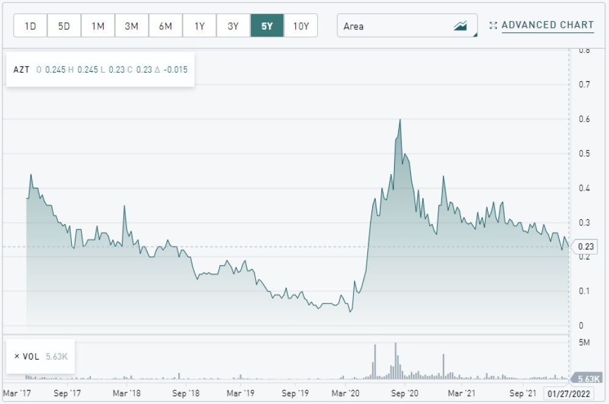Click the 5.63K volume value tag

click(x=590, y=378)
